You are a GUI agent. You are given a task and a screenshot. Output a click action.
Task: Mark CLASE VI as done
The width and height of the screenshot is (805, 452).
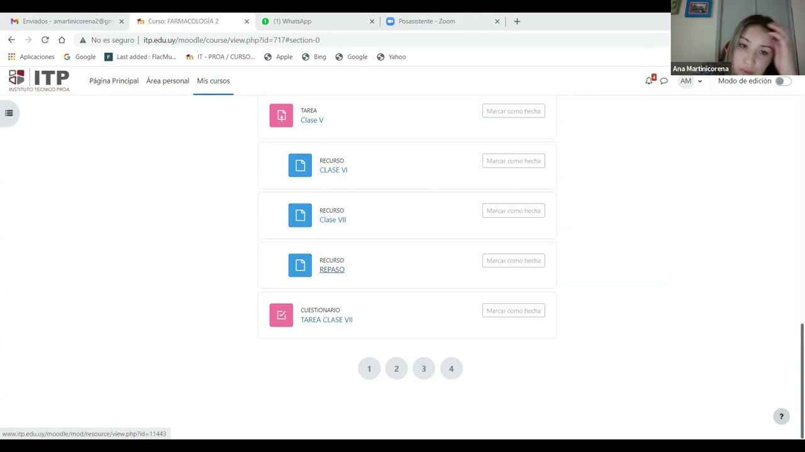pos(513,161)
